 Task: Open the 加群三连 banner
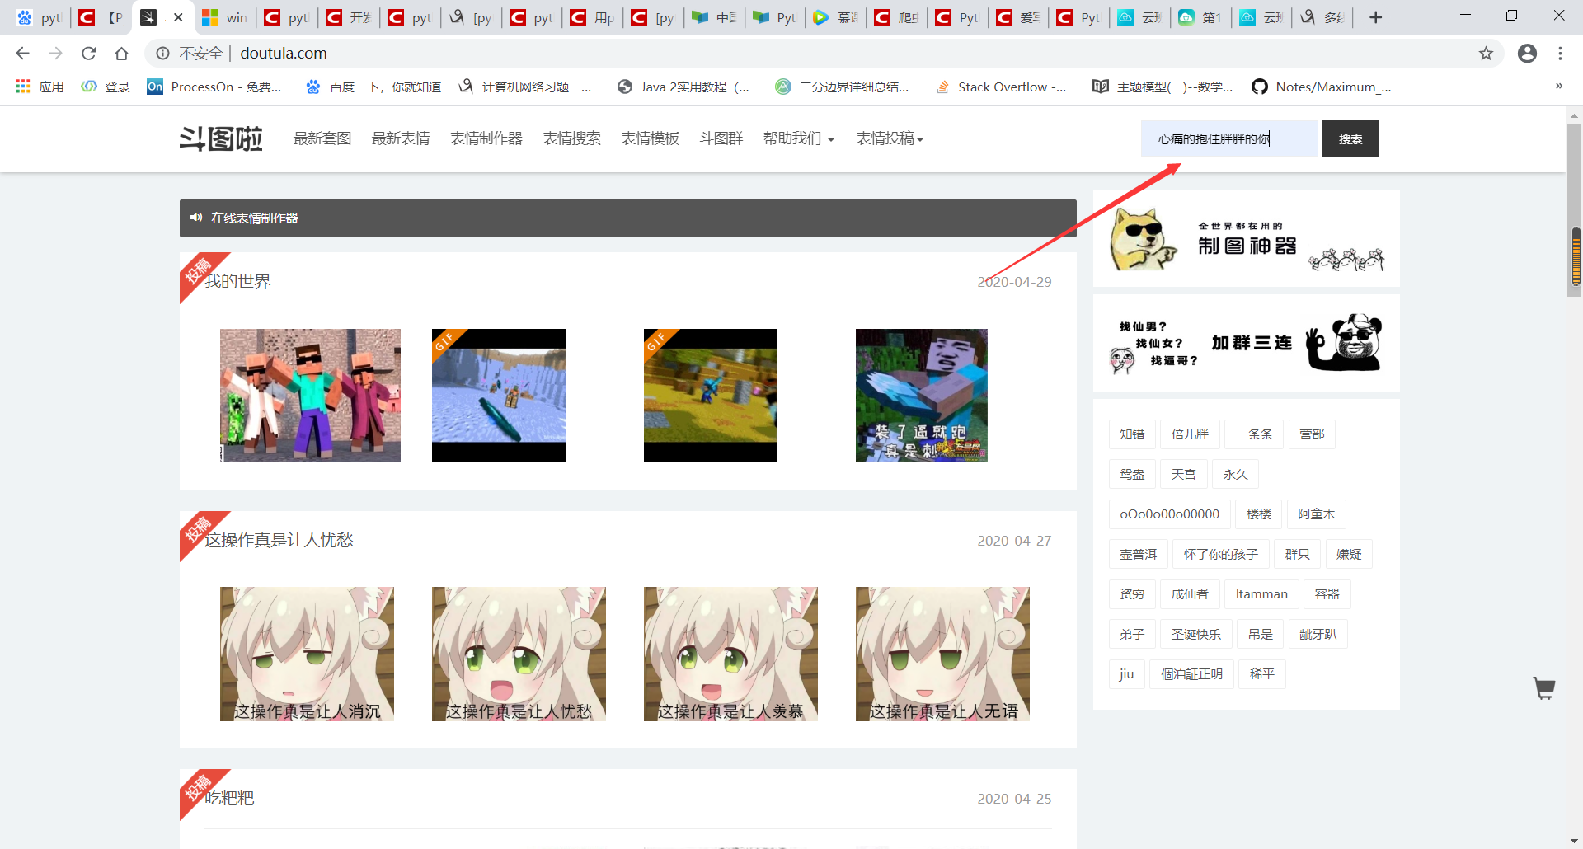click(1247, 343)
